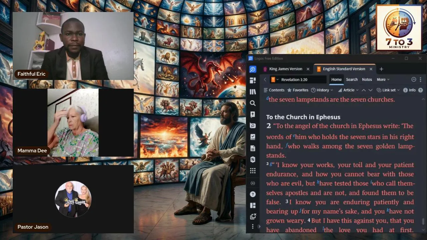Go to previous article with up arrow
The width and height of the screenshot is (427, 240).
click(x=364, y=90)
